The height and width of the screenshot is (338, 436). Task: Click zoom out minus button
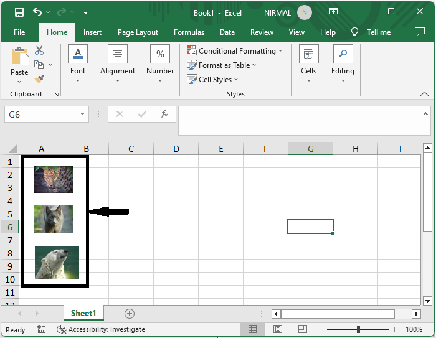pyautogui.click(x=321, y=329)
